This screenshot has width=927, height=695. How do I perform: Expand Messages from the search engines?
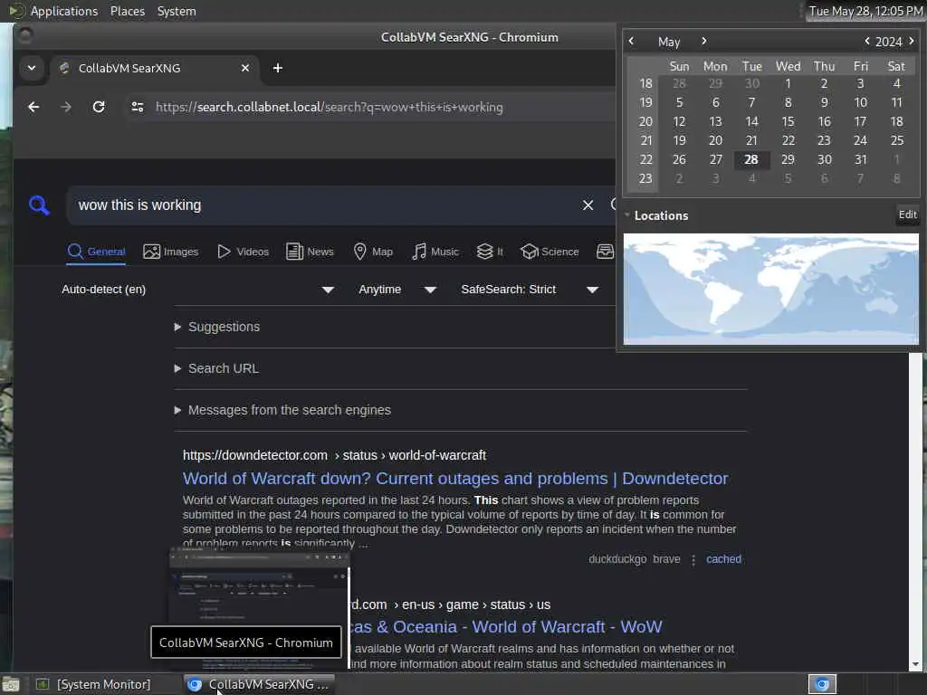click(x=282, y=410)
